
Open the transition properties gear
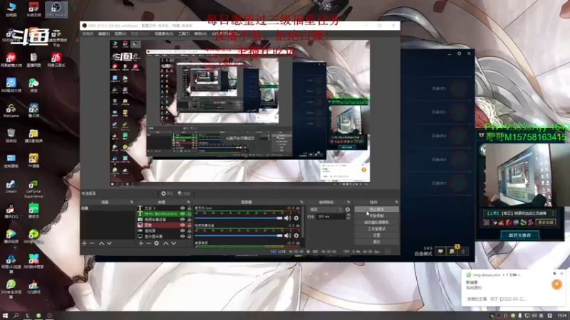(x=348, y=209)
